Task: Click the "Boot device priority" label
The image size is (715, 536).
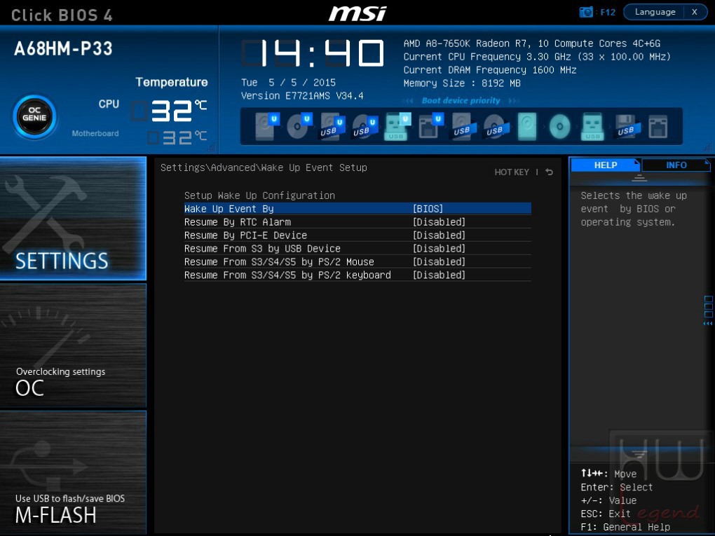Action: tap(461, 100)
